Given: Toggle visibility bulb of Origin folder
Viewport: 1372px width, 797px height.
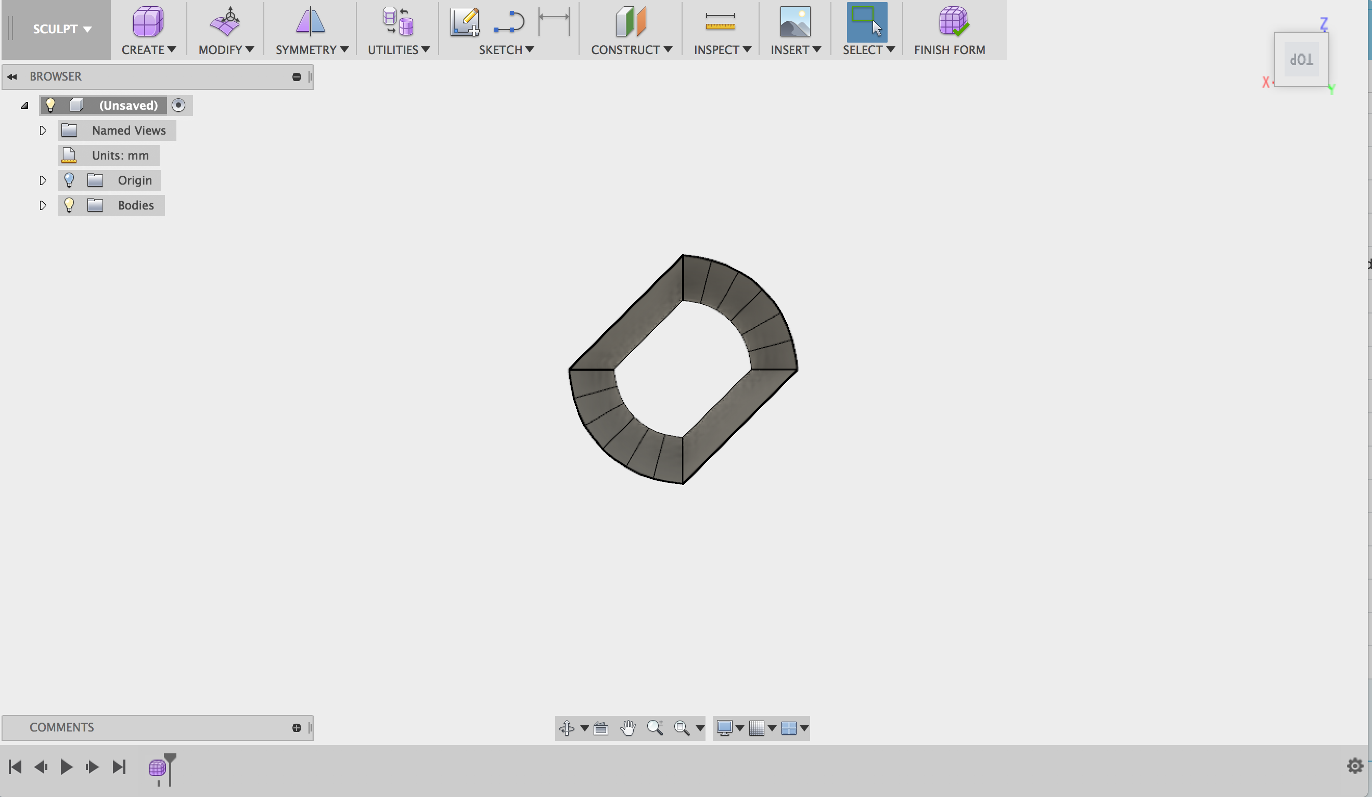Looking at the screenshot, I should click(x=69, y=179).
